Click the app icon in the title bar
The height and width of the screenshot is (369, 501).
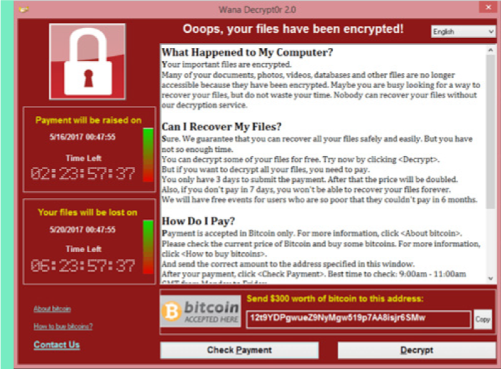click(24, 9)
